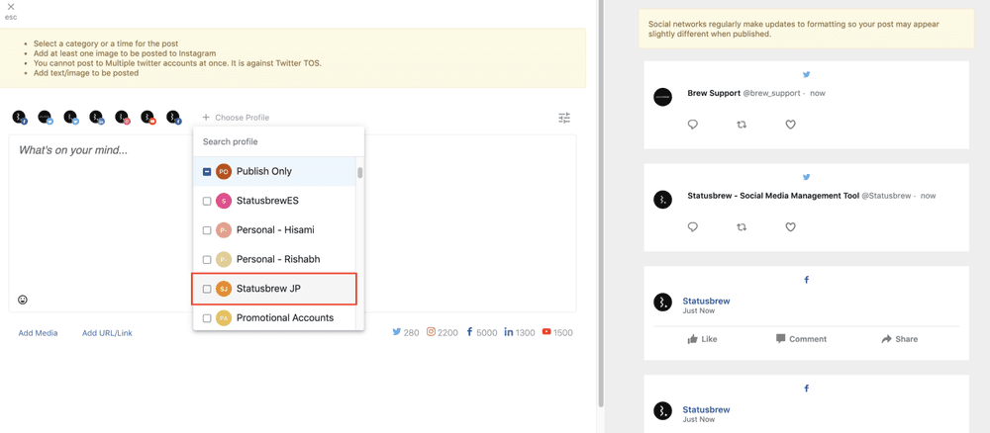Click the Instagram character count icon
The width and height of the screenshot is (990, 433).
pos(432,332)
